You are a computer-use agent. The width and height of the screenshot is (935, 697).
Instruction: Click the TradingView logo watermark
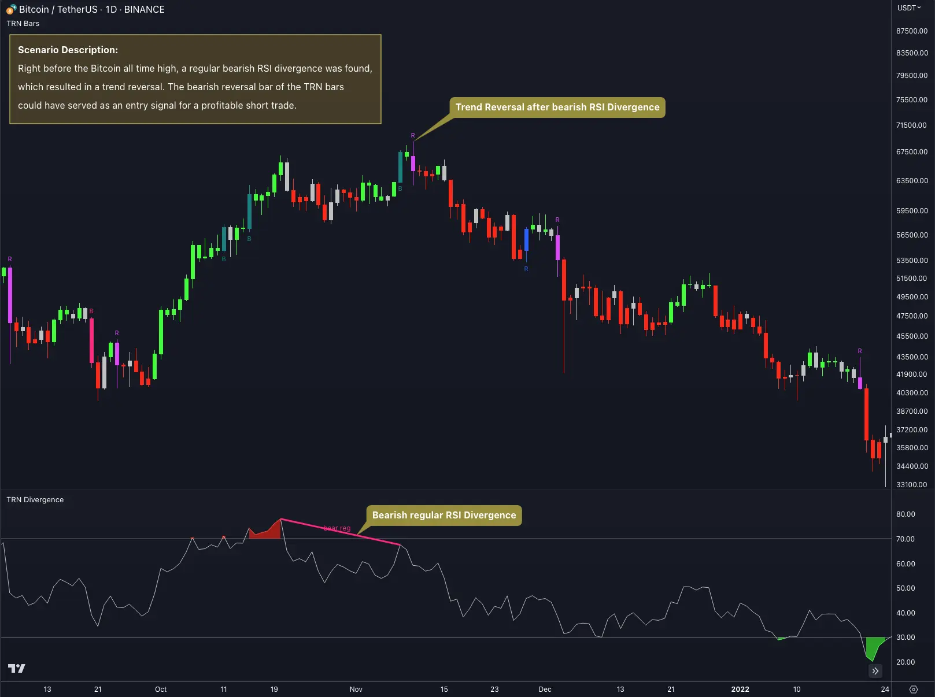coord(17,669)
